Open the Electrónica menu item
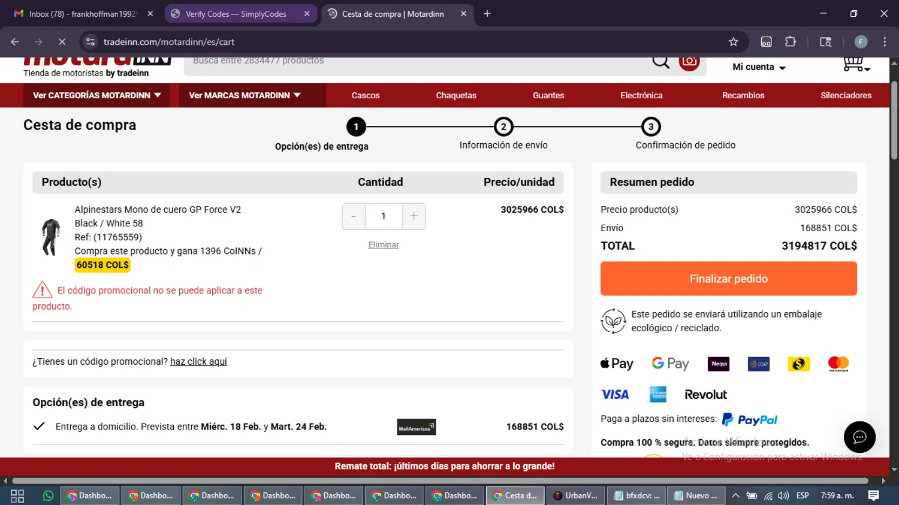The image size is (899, 505). pos(641,95)
